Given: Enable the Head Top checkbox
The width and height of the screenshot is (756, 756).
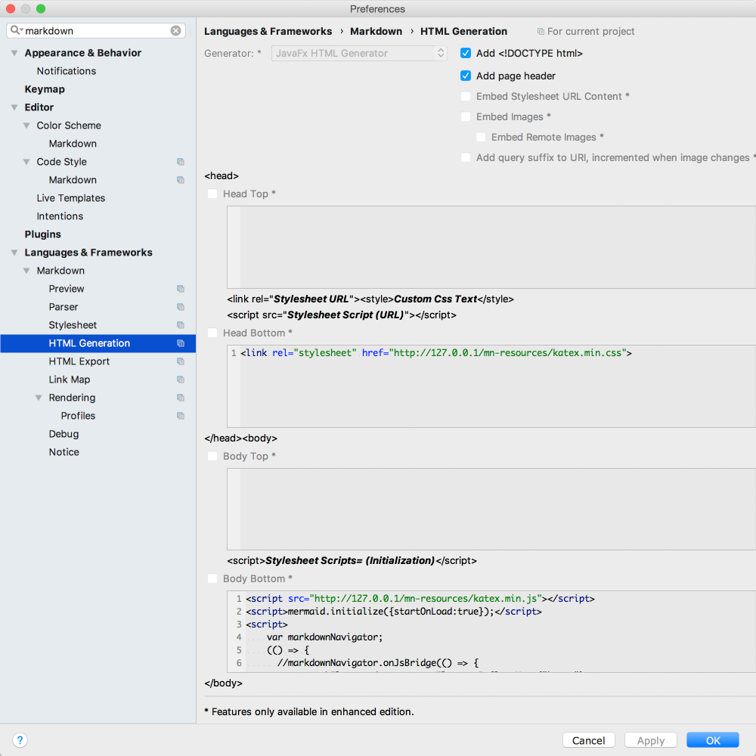Looking at the screenshot, I should point(212,194).
